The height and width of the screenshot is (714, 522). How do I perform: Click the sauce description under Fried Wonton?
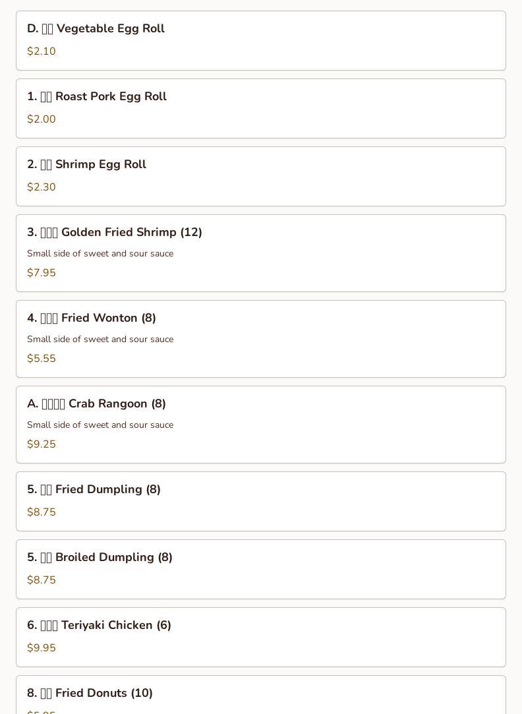[x=100, y=340]
